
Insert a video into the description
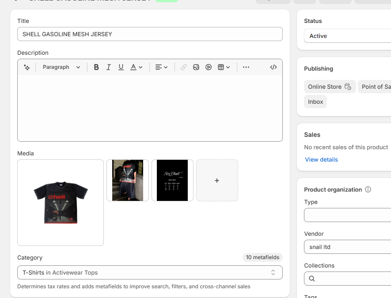(209, 67)
